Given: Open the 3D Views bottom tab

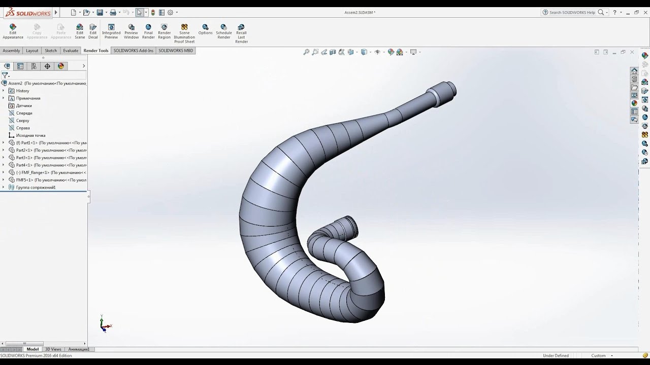Looking at the screenshot, I should coord(53,349).
